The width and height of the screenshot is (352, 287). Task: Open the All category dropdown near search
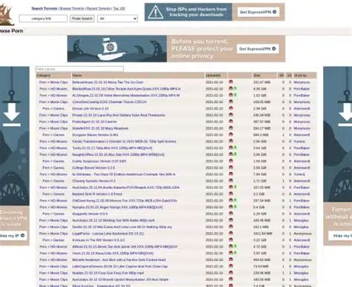(117, 19)
